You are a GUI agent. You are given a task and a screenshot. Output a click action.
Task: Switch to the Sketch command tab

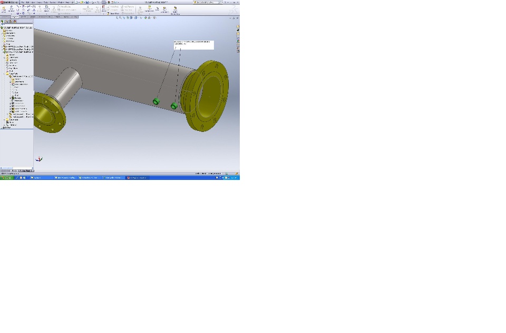23,17
